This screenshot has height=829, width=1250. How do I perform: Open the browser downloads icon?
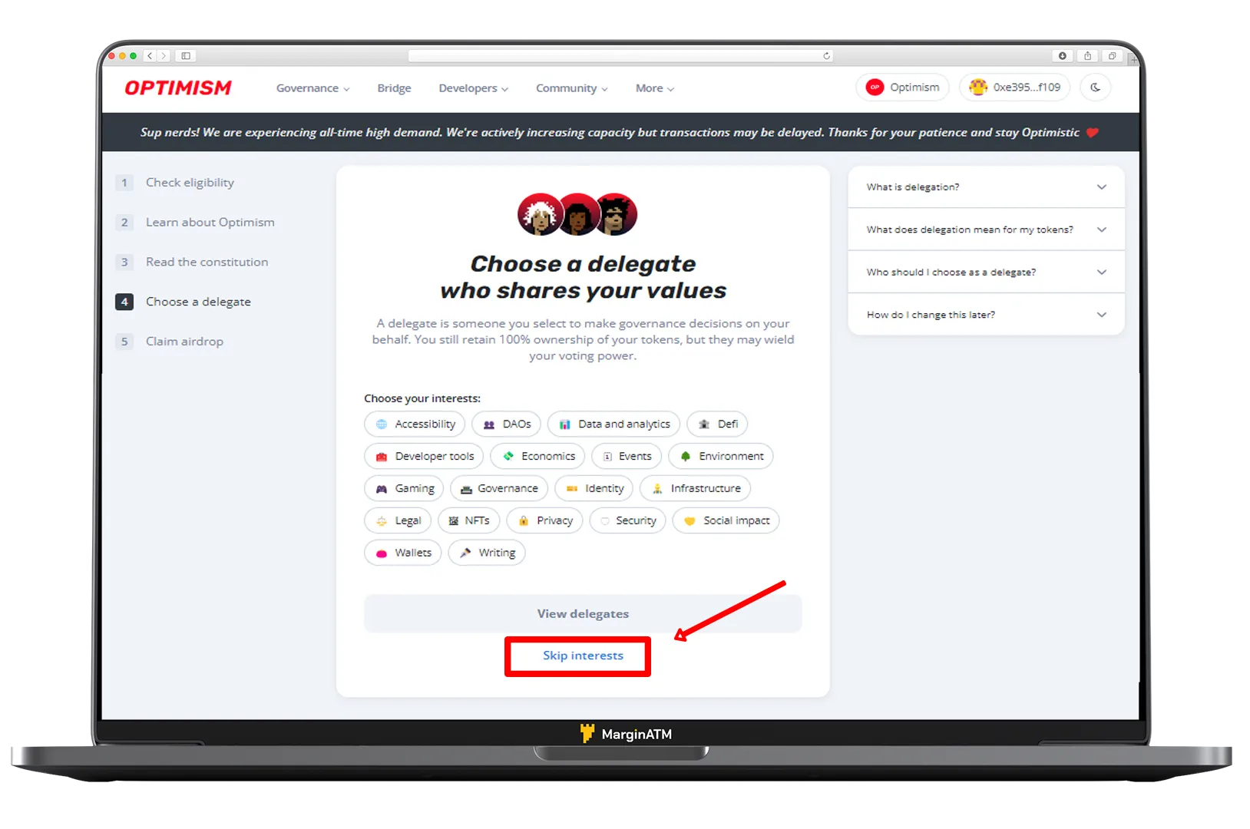tap(1063, 56)
